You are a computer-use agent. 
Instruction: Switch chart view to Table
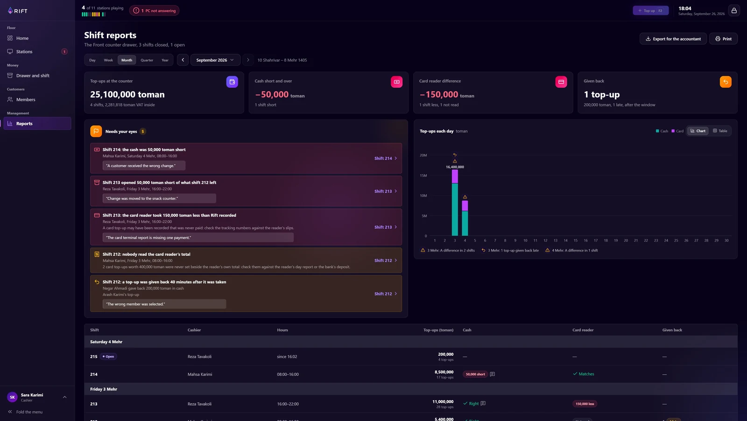click(720, 131)
